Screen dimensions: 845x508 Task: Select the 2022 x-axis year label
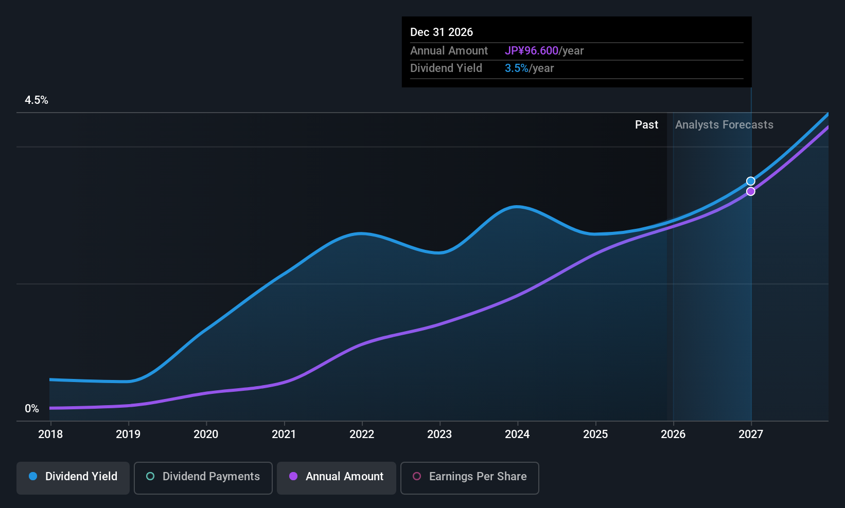point(362,434)
